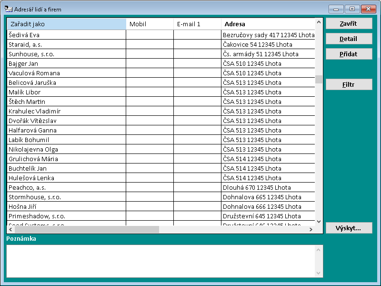Open the Filtr dialog

(x=349, y=85)
